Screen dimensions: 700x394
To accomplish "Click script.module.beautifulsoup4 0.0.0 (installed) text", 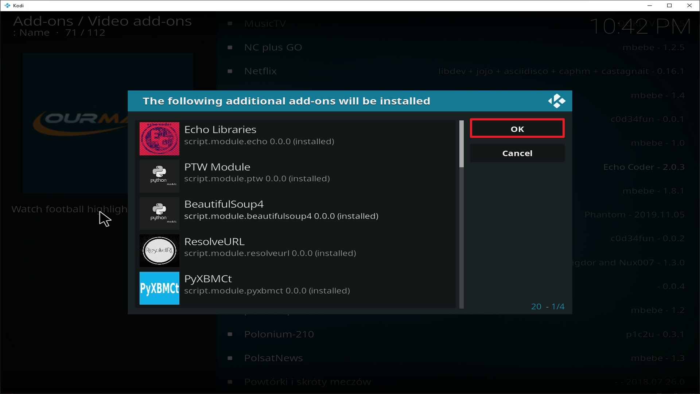I will [x=281, y=216].
